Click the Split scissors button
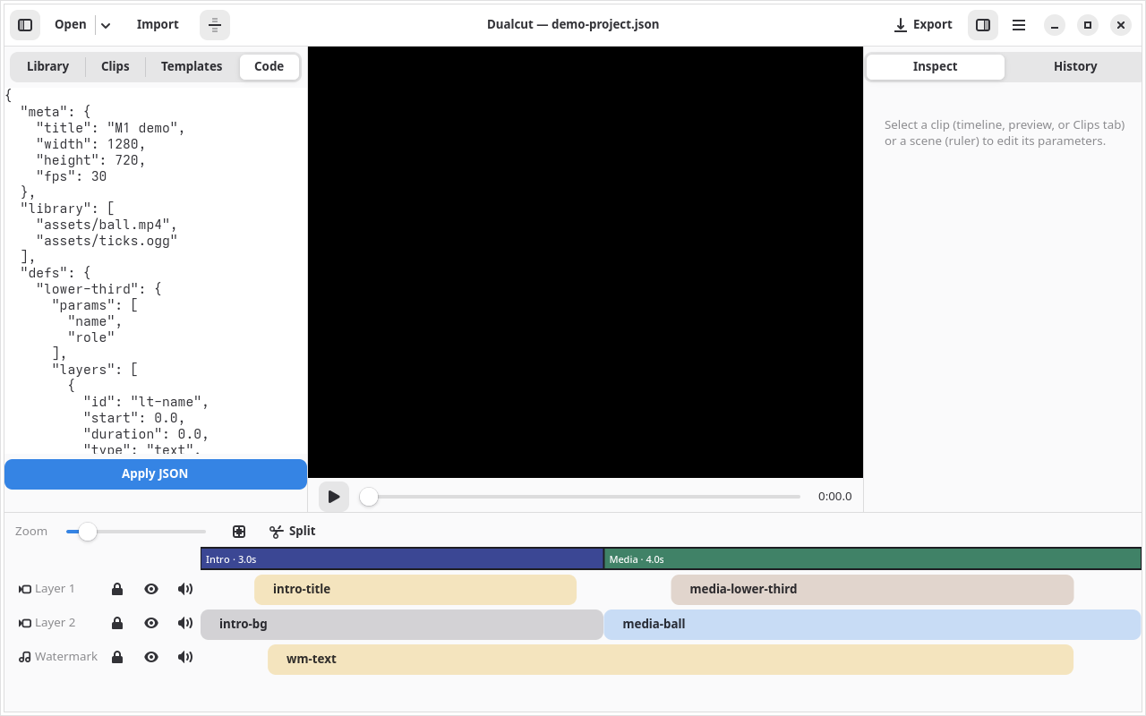Screen dimensions: 1146x716 coord(293,532)
